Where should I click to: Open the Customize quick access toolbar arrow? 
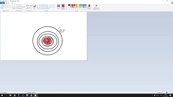point(8,1)
